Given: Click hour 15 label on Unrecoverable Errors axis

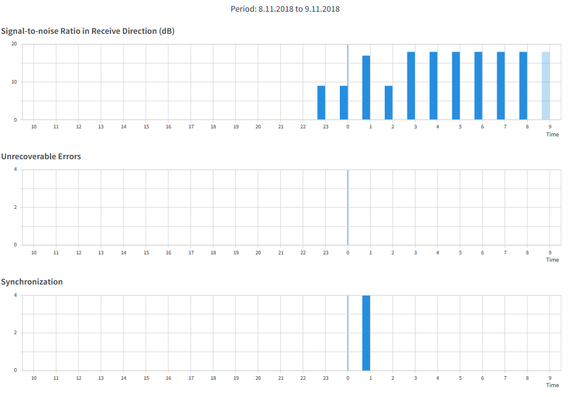Looking at the screenshot, I should [x=146, y=253].
